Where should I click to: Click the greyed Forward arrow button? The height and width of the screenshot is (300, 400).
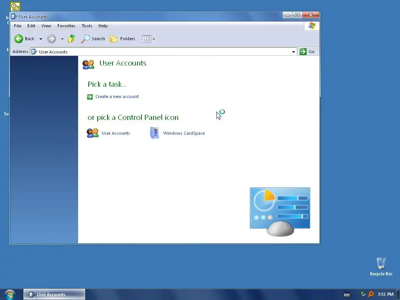coord(52,39)
